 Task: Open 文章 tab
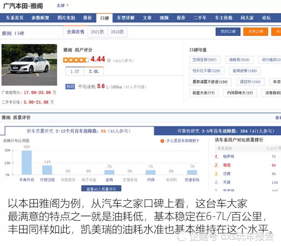click(x=147, y=18)
